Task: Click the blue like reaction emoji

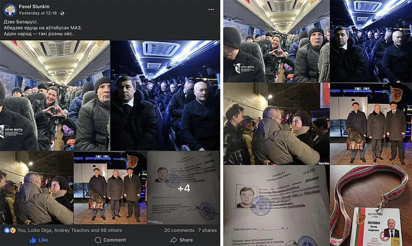Action: tap(7, 230)
